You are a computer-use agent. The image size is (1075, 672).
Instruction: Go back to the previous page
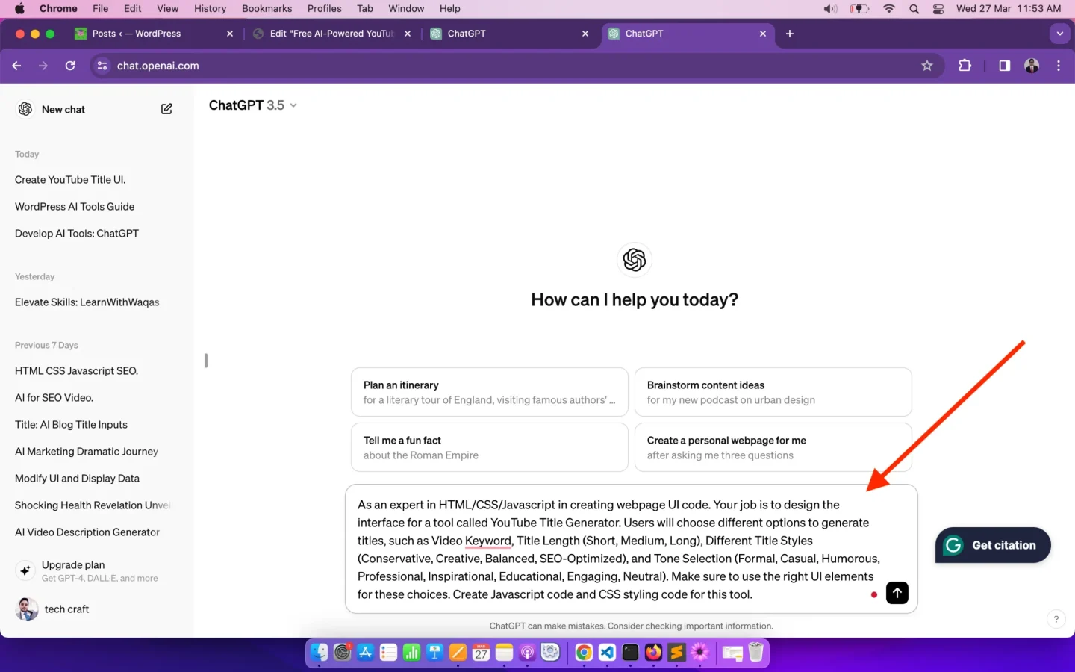[x=16, y=66]
